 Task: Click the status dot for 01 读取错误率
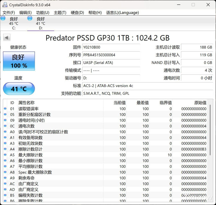pyautogui.click(x=5, y=109)
